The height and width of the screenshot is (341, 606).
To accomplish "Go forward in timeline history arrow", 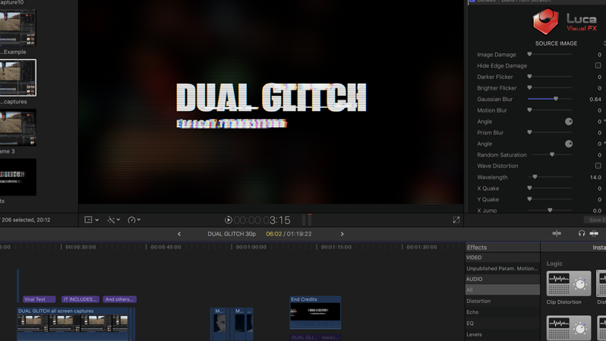I will click(342, 234).
